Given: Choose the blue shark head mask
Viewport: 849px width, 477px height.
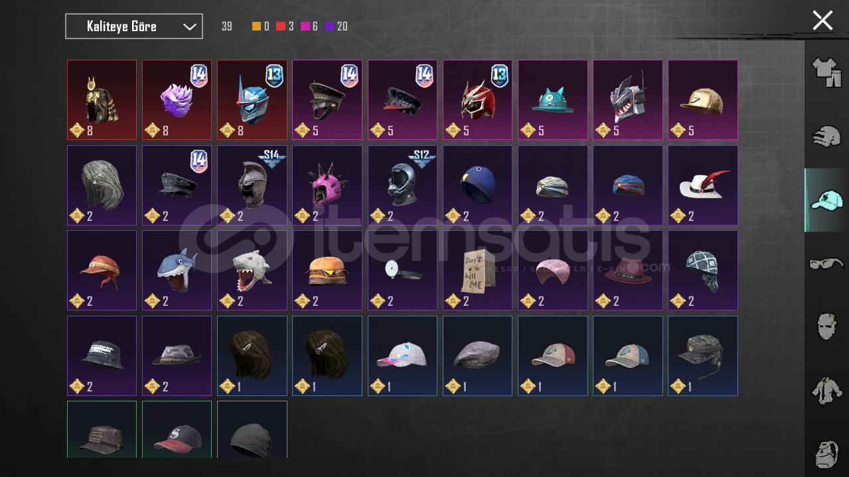Looking at the screenshot, I should [177, 270].
